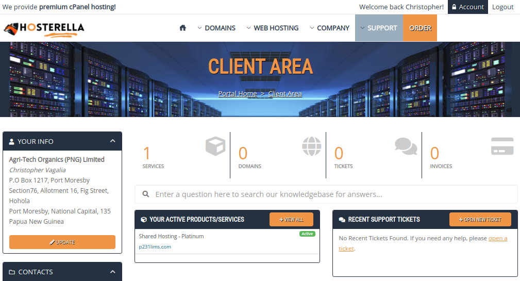Focus the knowledgebase search field

(330, 194)
